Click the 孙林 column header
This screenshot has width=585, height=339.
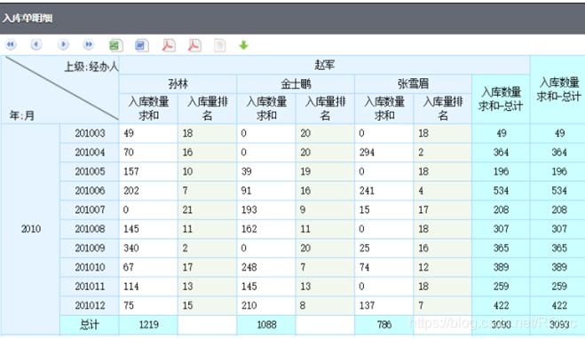(178, 84)
